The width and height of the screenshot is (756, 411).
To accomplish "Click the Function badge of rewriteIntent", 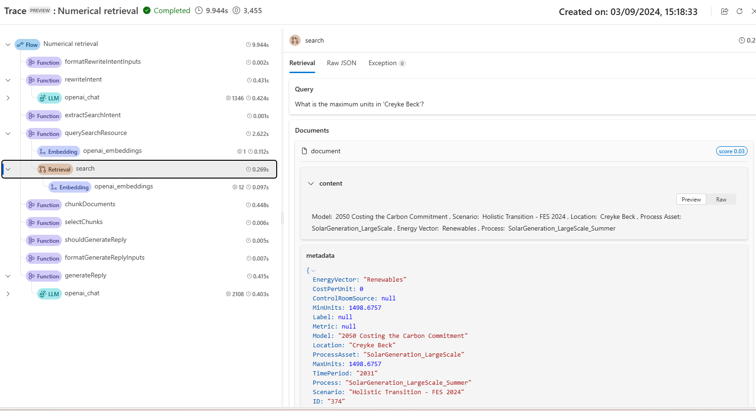I will [44, 80].
